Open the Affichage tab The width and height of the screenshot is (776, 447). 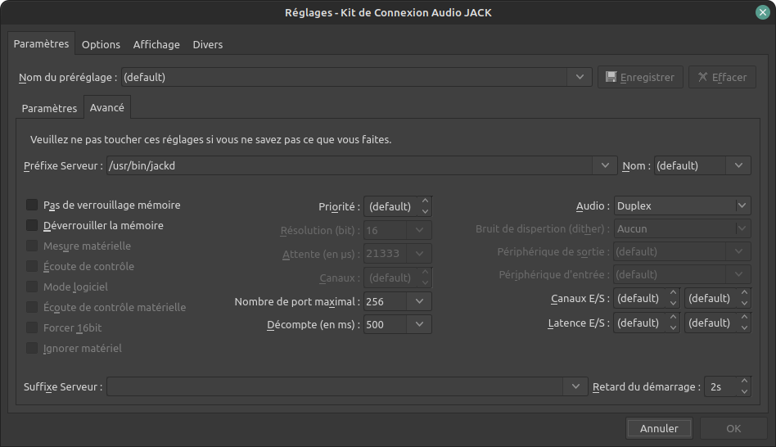[x=156, y=44]
